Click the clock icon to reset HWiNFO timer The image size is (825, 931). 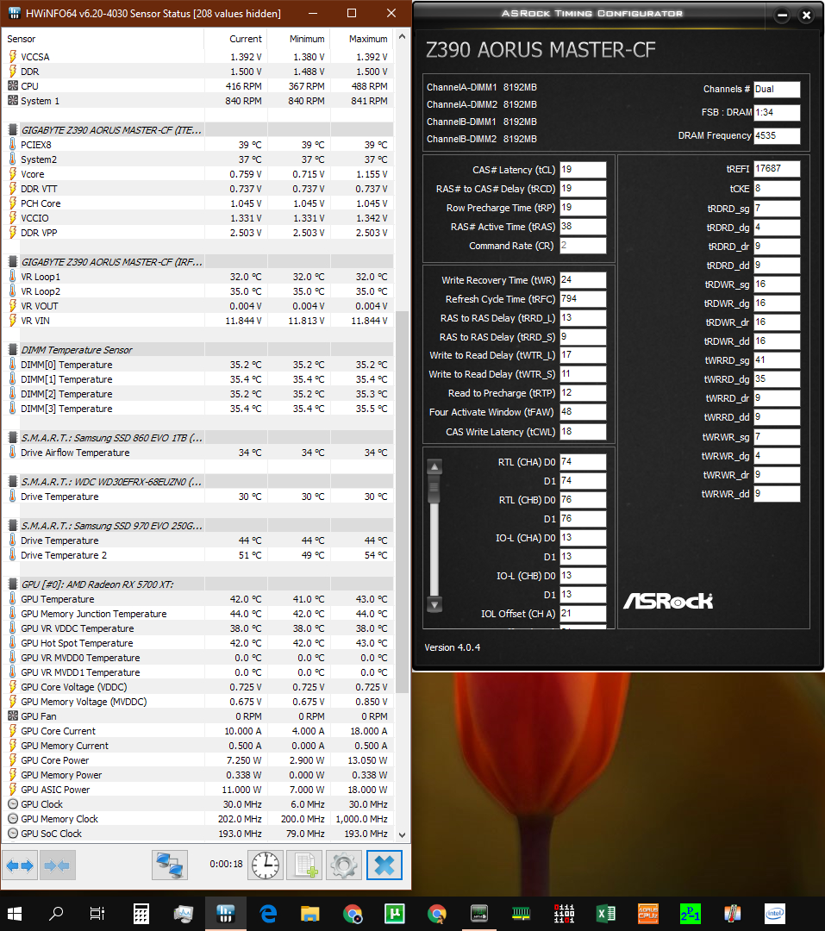[265, 865]
